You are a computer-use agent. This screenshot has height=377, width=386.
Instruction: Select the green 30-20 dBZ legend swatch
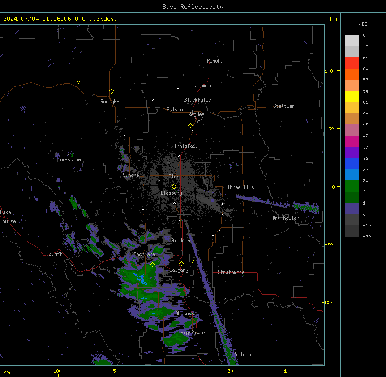(352, 186)
